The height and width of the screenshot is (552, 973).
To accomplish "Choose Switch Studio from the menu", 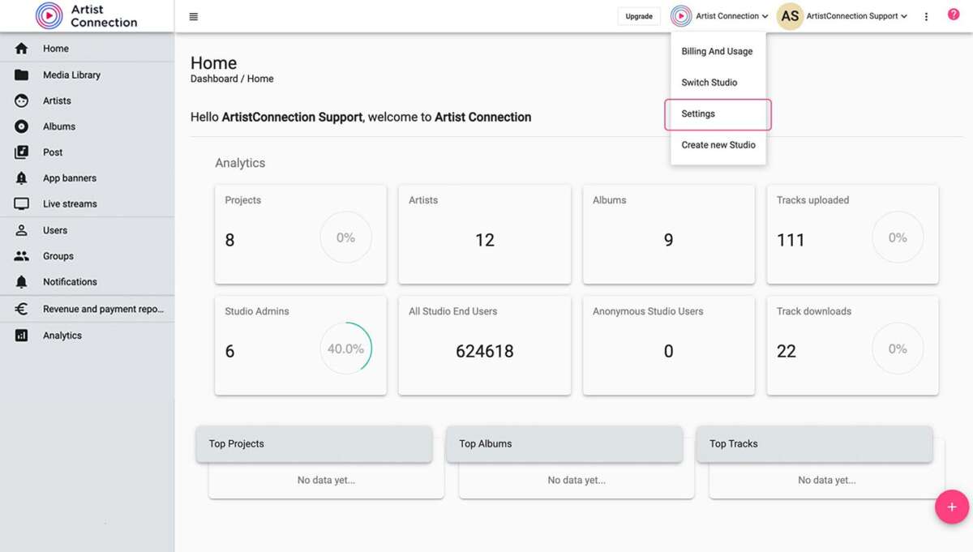I will pos(709,82).
